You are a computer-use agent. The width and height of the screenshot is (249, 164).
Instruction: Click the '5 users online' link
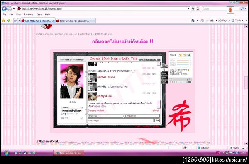(x=96, y=110)
